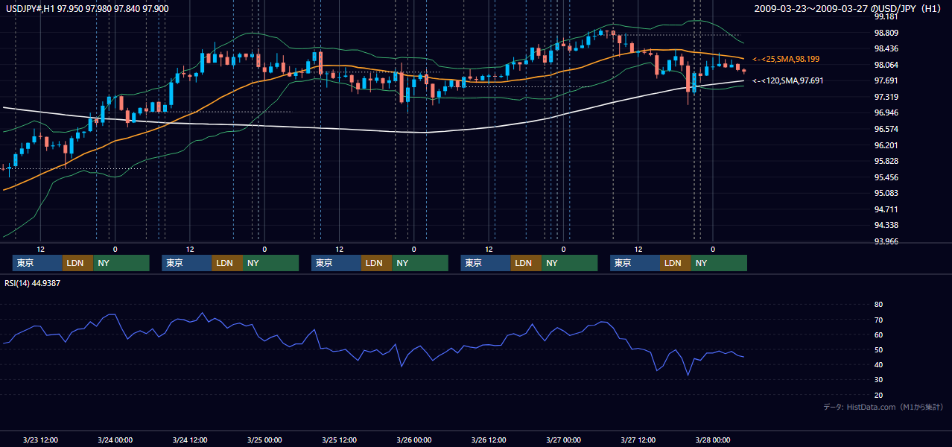Click the RSI scale value 60

(x=878, y=335)
